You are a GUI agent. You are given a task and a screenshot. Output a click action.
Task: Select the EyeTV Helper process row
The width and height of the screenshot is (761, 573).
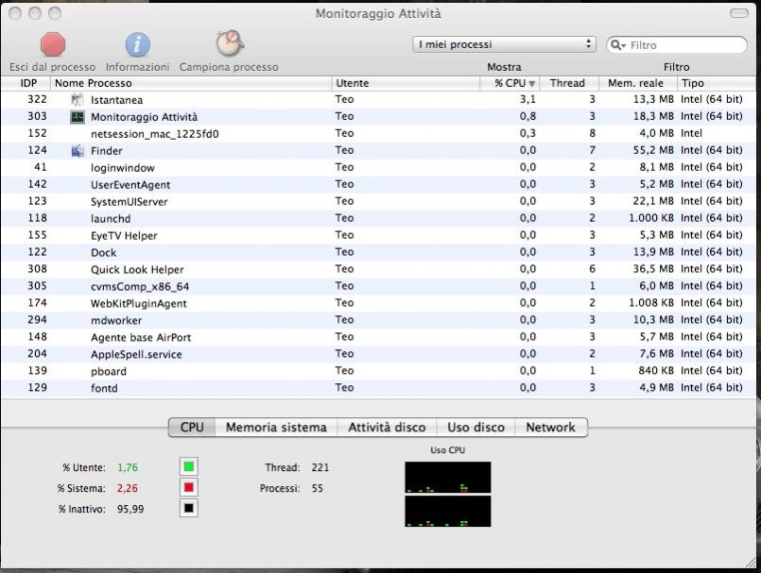(378, 236)
